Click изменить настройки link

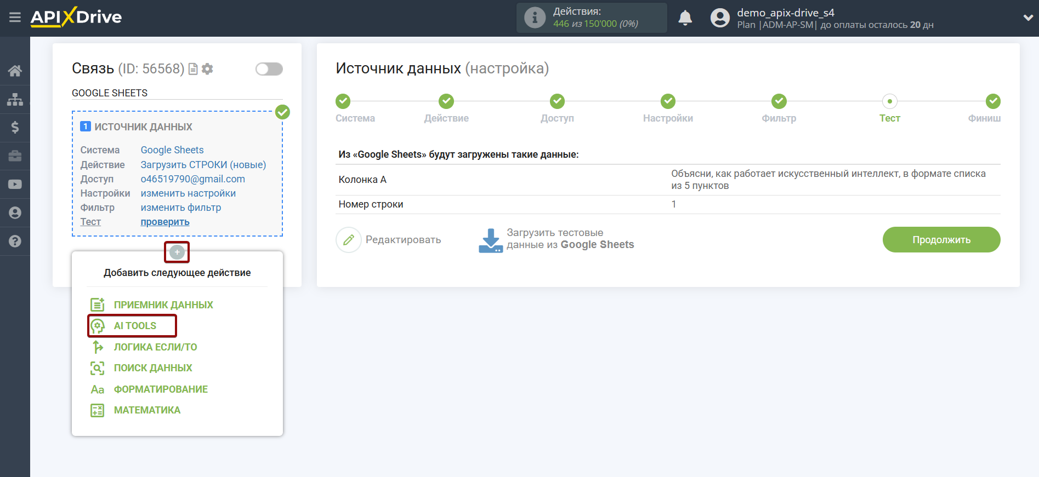(x=188, y=193)
